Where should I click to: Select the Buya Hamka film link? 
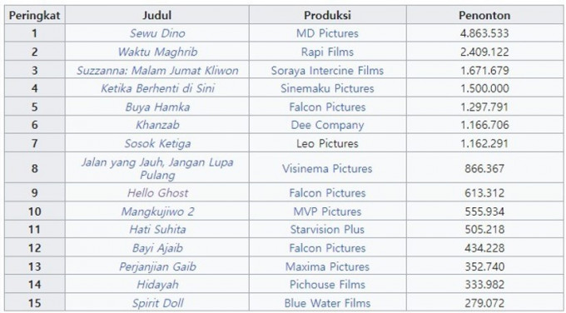coord(157,107)
